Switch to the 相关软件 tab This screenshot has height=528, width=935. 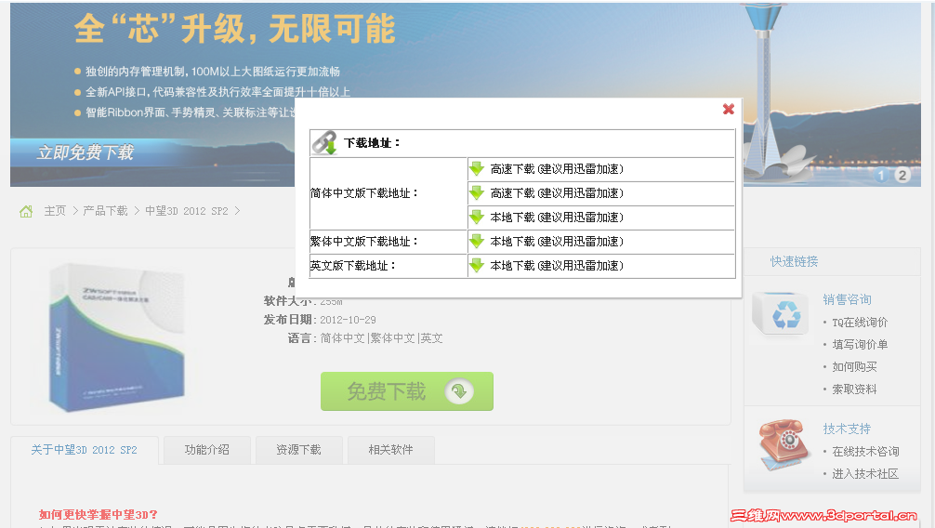[390, 450]
